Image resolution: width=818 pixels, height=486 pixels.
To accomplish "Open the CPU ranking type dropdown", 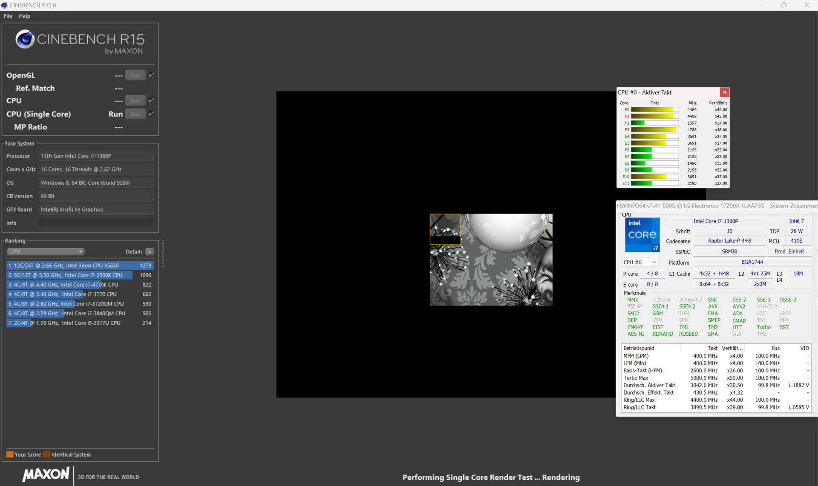I will tap(45, 252).
